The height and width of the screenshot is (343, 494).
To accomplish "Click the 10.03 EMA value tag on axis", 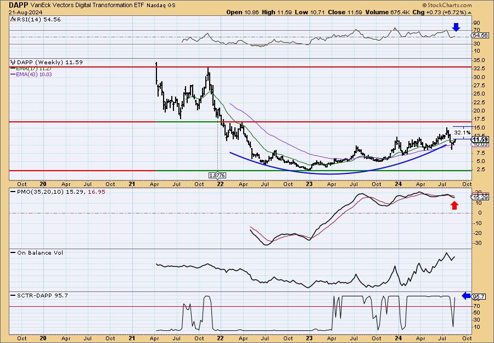I will [481, 144].
